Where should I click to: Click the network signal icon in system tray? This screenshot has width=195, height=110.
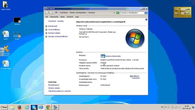click(176, 107)
